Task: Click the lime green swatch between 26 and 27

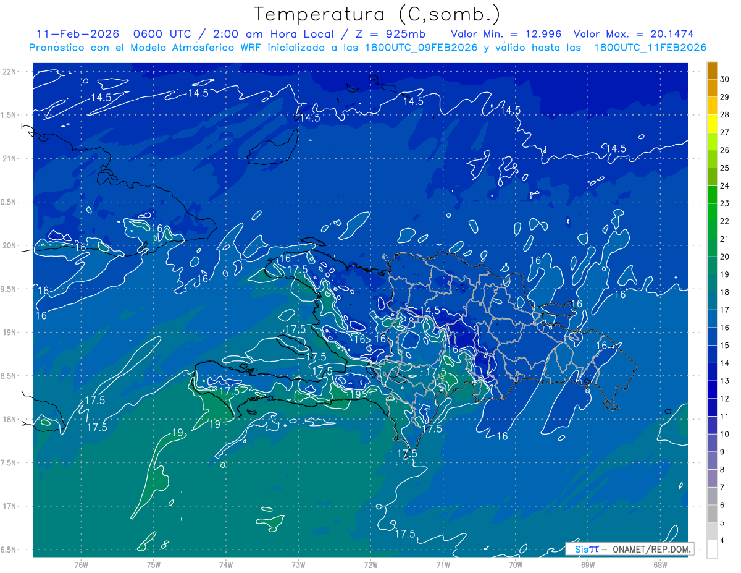Action: (712, 141)
